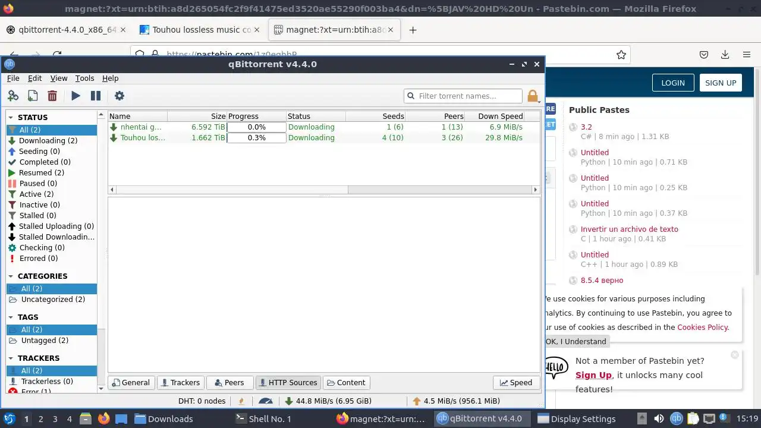Click the 0.3% progress bar of Touhou torrent
The height and width of the screenshot is (428, 761).
click(256, 138)
